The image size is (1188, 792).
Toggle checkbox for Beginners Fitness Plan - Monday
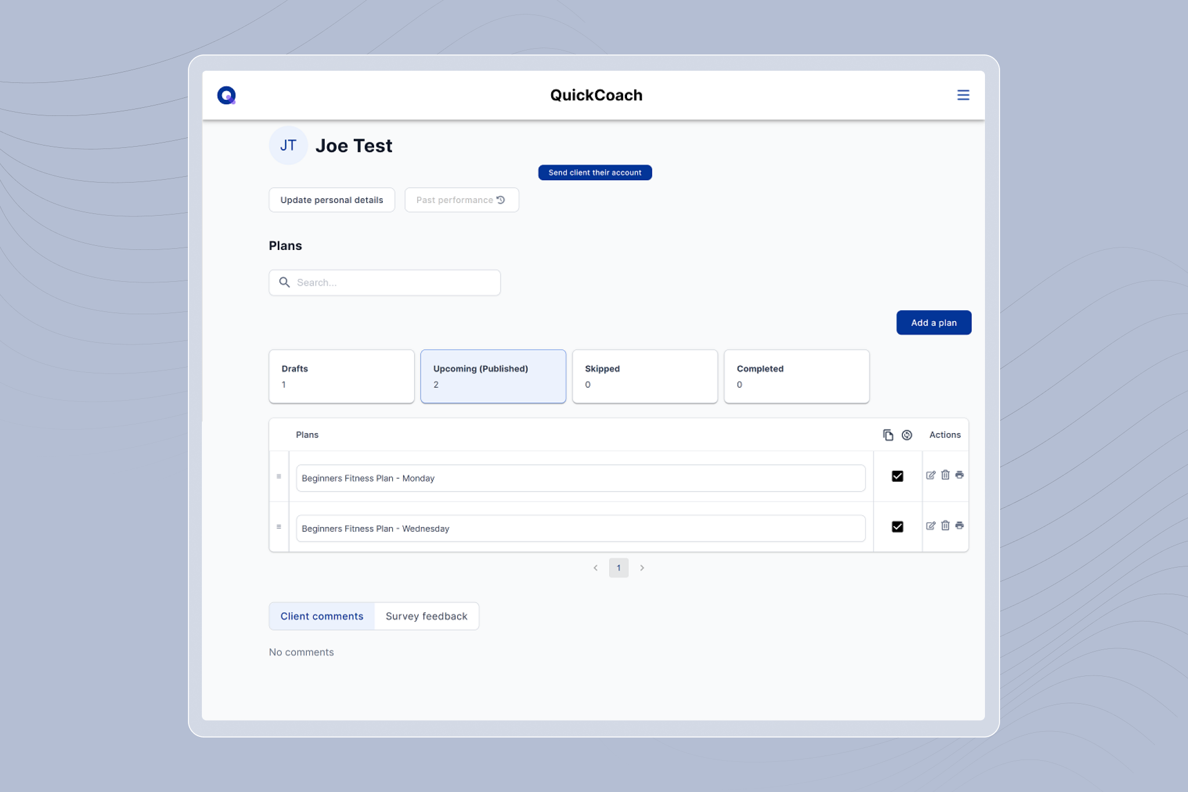[897, 475]
